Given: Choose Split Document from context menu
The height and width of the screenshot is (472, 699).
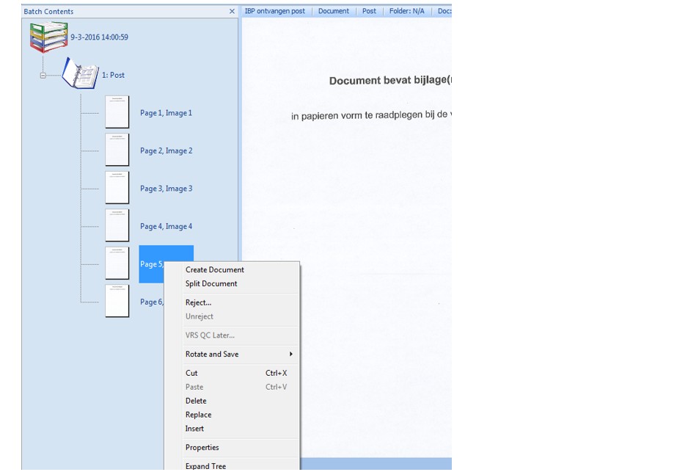Looking at the screenshot, I should 211,283.
